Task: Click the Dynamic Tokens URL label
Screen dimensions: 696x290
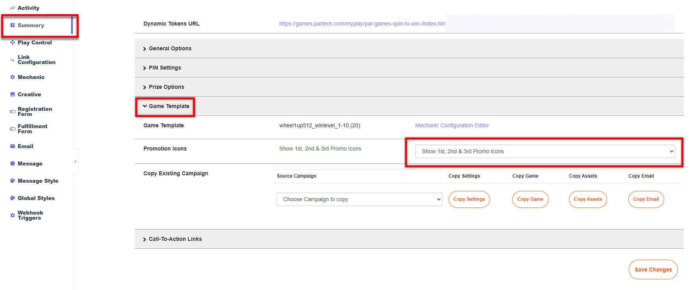Action: click(171, 24)
